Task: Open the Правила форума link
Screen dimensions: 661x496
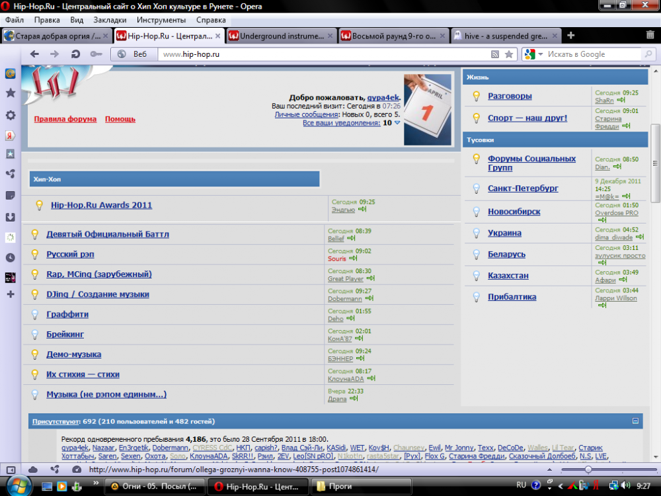Action: pos(65,119)
